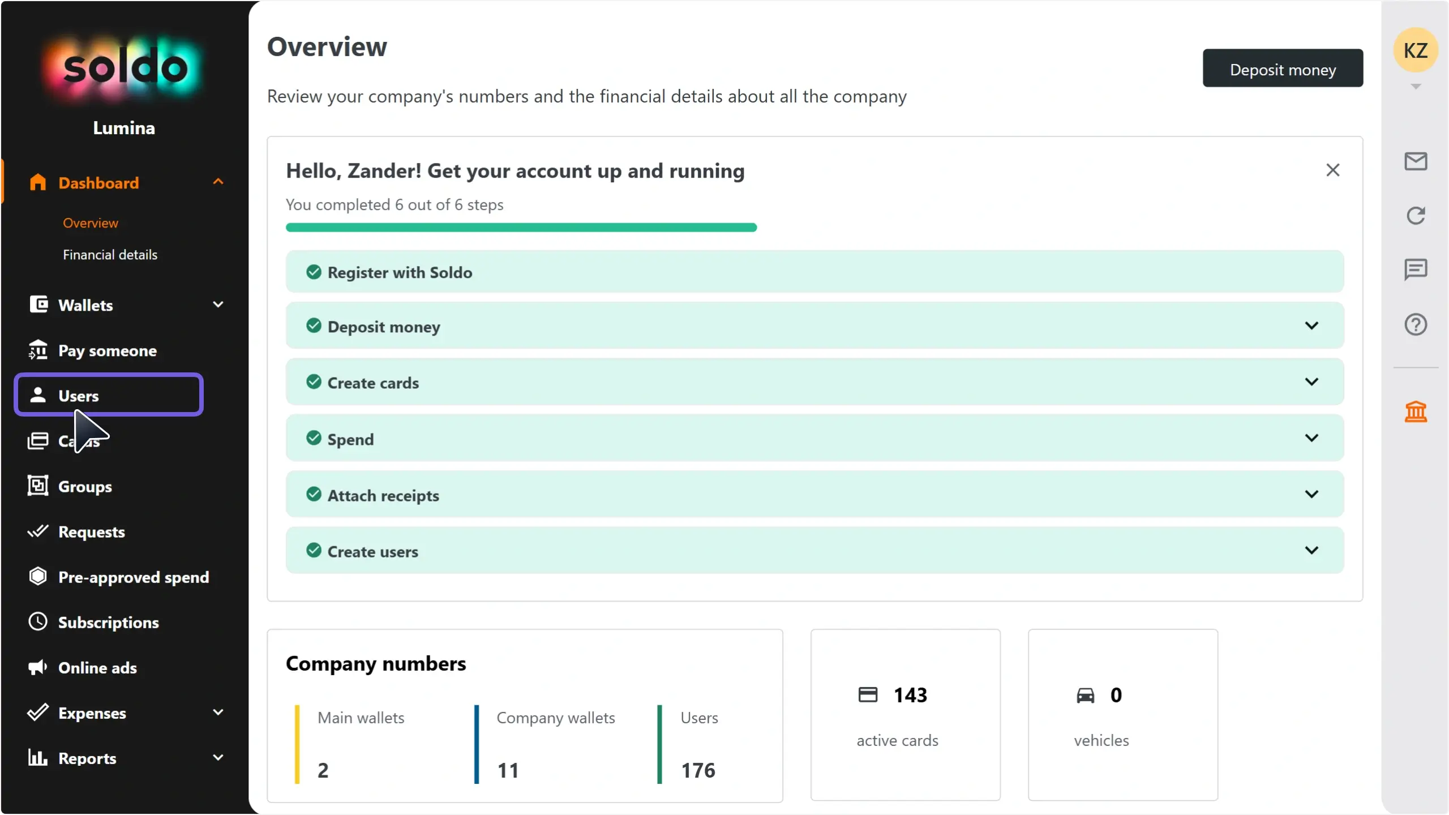Viewport: 1449px width, 815px height.
Task: Click the Create users green checkmark
Action: click(x=314, y=550)
